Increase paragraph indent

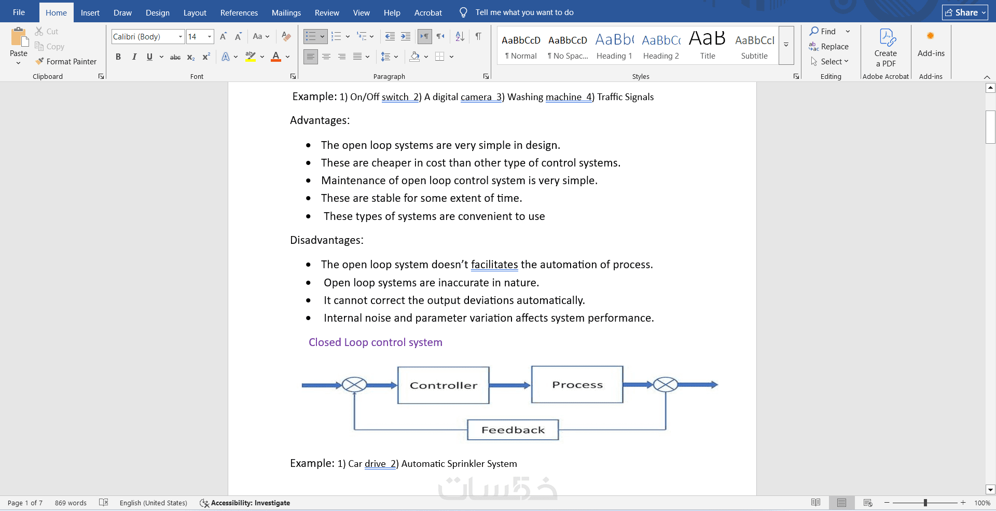tap(406, 36)
